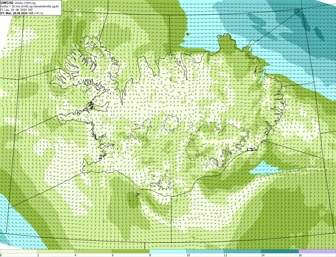The image size is (336, 257).
Task: Click the '0' label on the color scale
Action: click(x=1, y=255)
